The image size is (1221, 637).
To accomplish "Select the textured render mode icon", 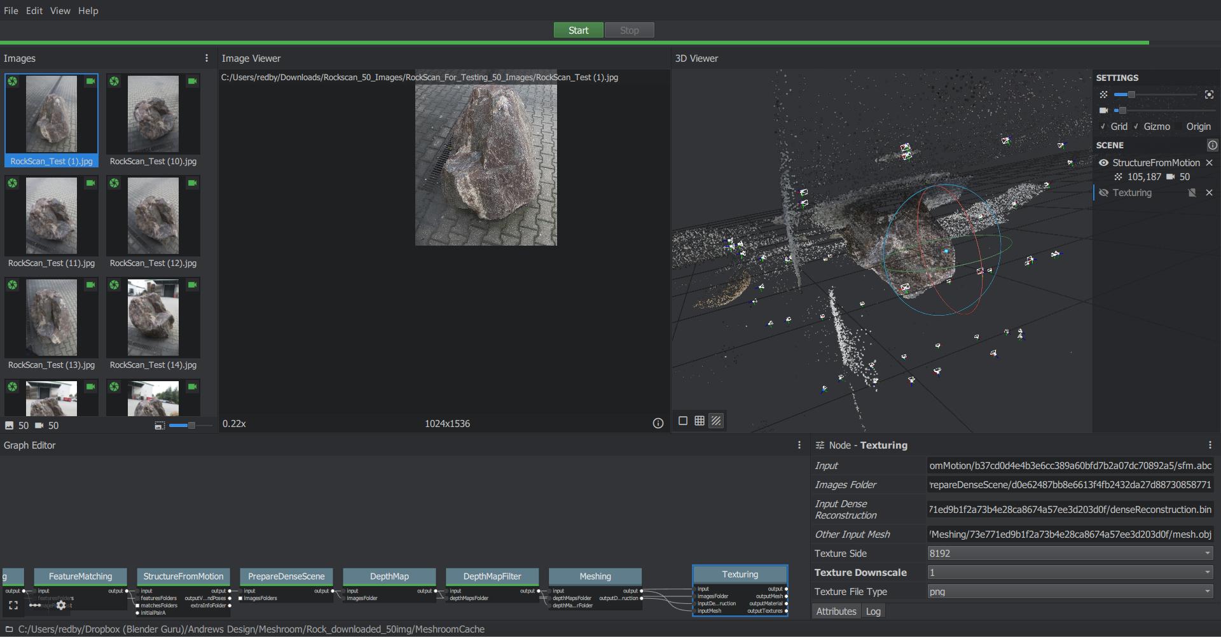I will (x=716, y=421).
